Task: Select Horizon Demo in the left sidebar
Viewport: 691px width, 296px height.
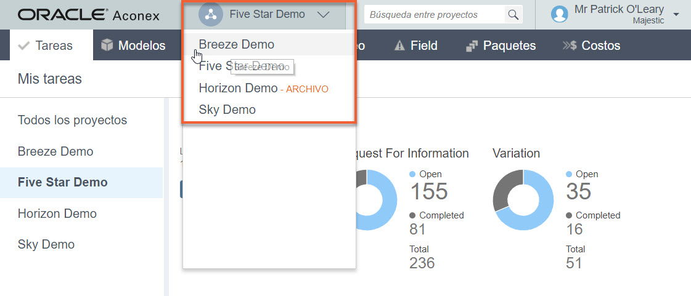Action: click(57, 214)
